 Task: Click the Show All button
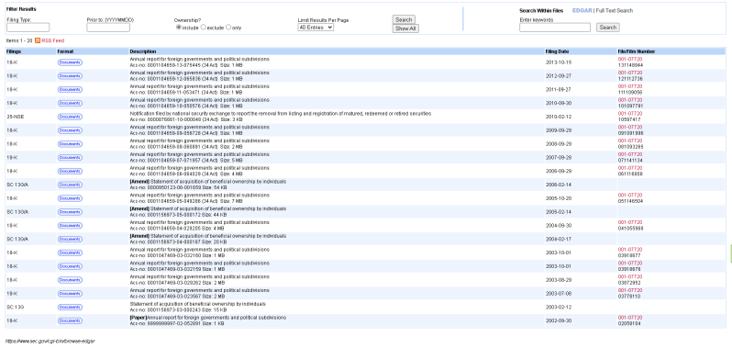pos(405,28)
